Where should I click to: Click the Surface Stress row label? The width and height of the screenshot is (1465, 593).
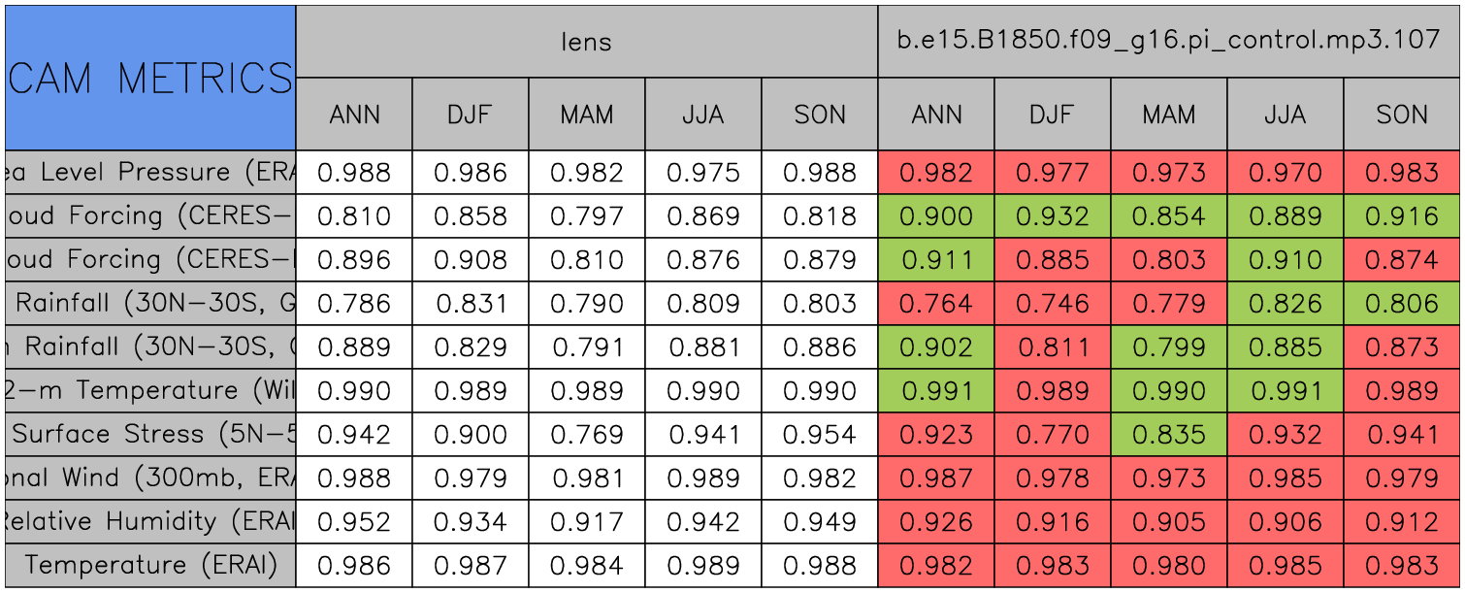pos(150,435)
